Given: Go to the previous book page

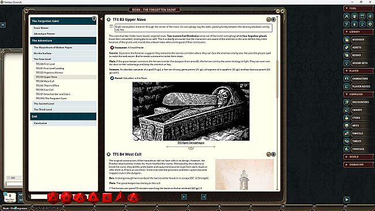Looking at the screenshot, I should (184, 197).
